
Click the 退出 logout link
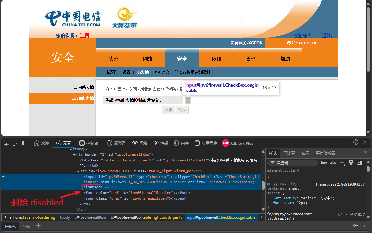(x=327, y=35)
